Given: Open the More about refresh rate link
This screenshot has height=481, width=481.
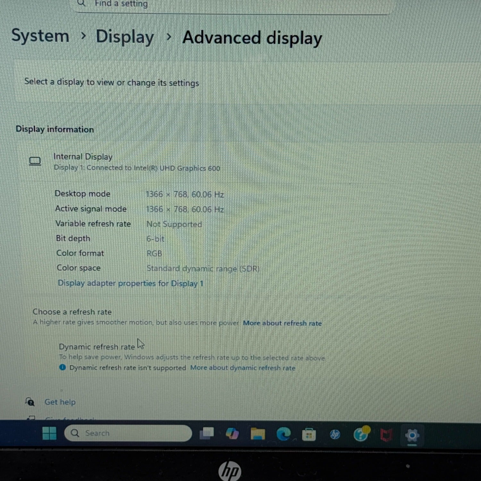Looking at the screenshot, I should 282,323.
